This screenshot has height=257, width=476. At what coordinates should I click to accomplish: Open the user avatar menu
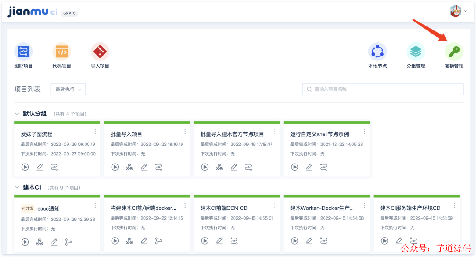click(458, 11)
